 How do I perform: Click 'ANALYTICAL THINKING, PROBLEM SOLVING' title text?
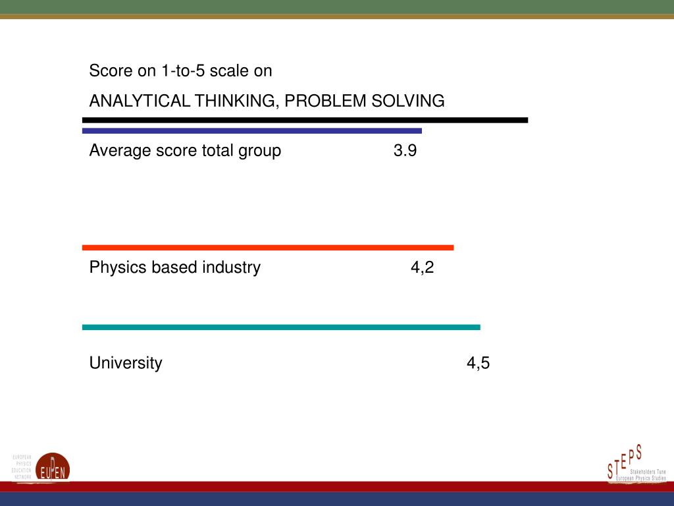[267, 101]
